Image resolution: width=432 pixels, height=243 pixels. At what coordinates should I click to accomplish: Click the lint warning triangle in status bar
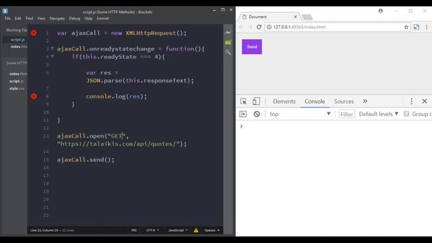pyautogui.click(x=196, y=230)
